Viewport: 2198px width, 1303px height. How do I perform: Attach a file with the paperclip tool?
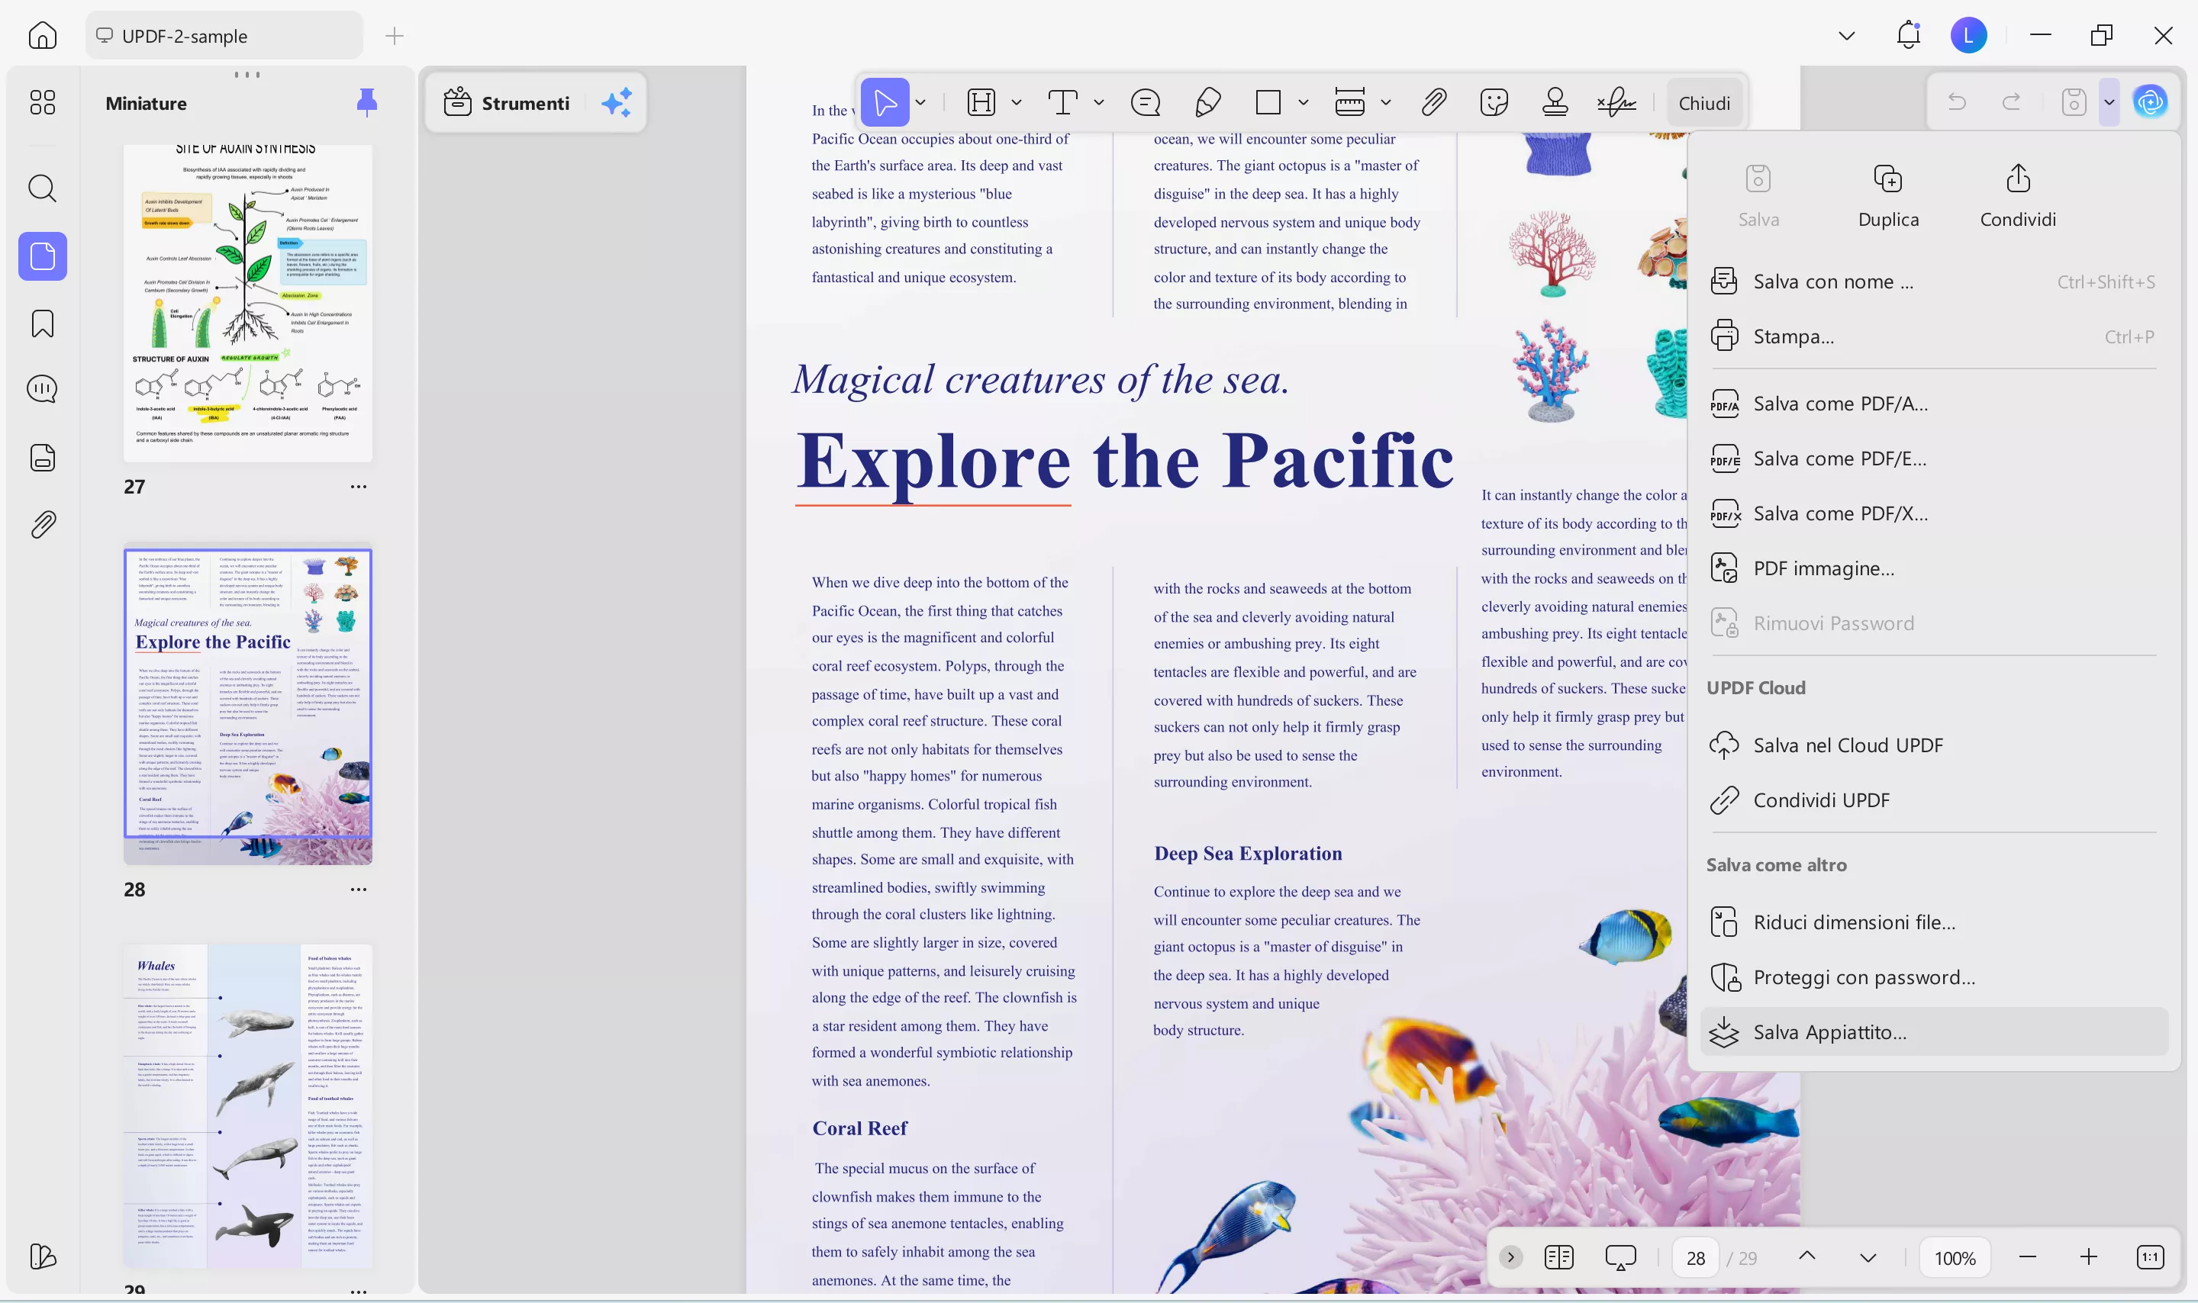(x=1432, y=102)
